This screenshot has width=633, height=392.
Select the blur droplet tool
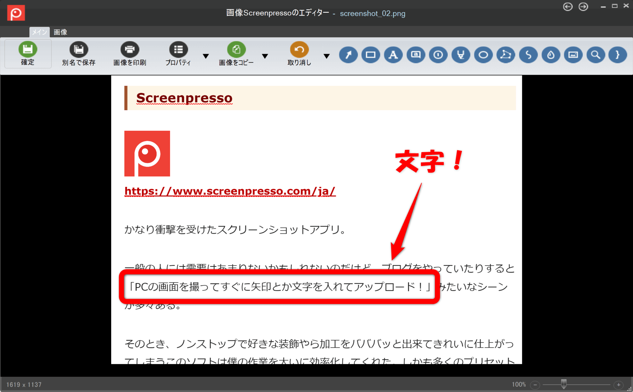[x=551, y=55]
